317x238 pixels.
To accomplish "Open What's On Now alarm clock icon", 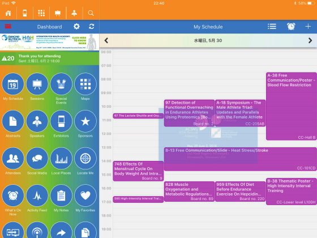I will (x=13, y=195).
